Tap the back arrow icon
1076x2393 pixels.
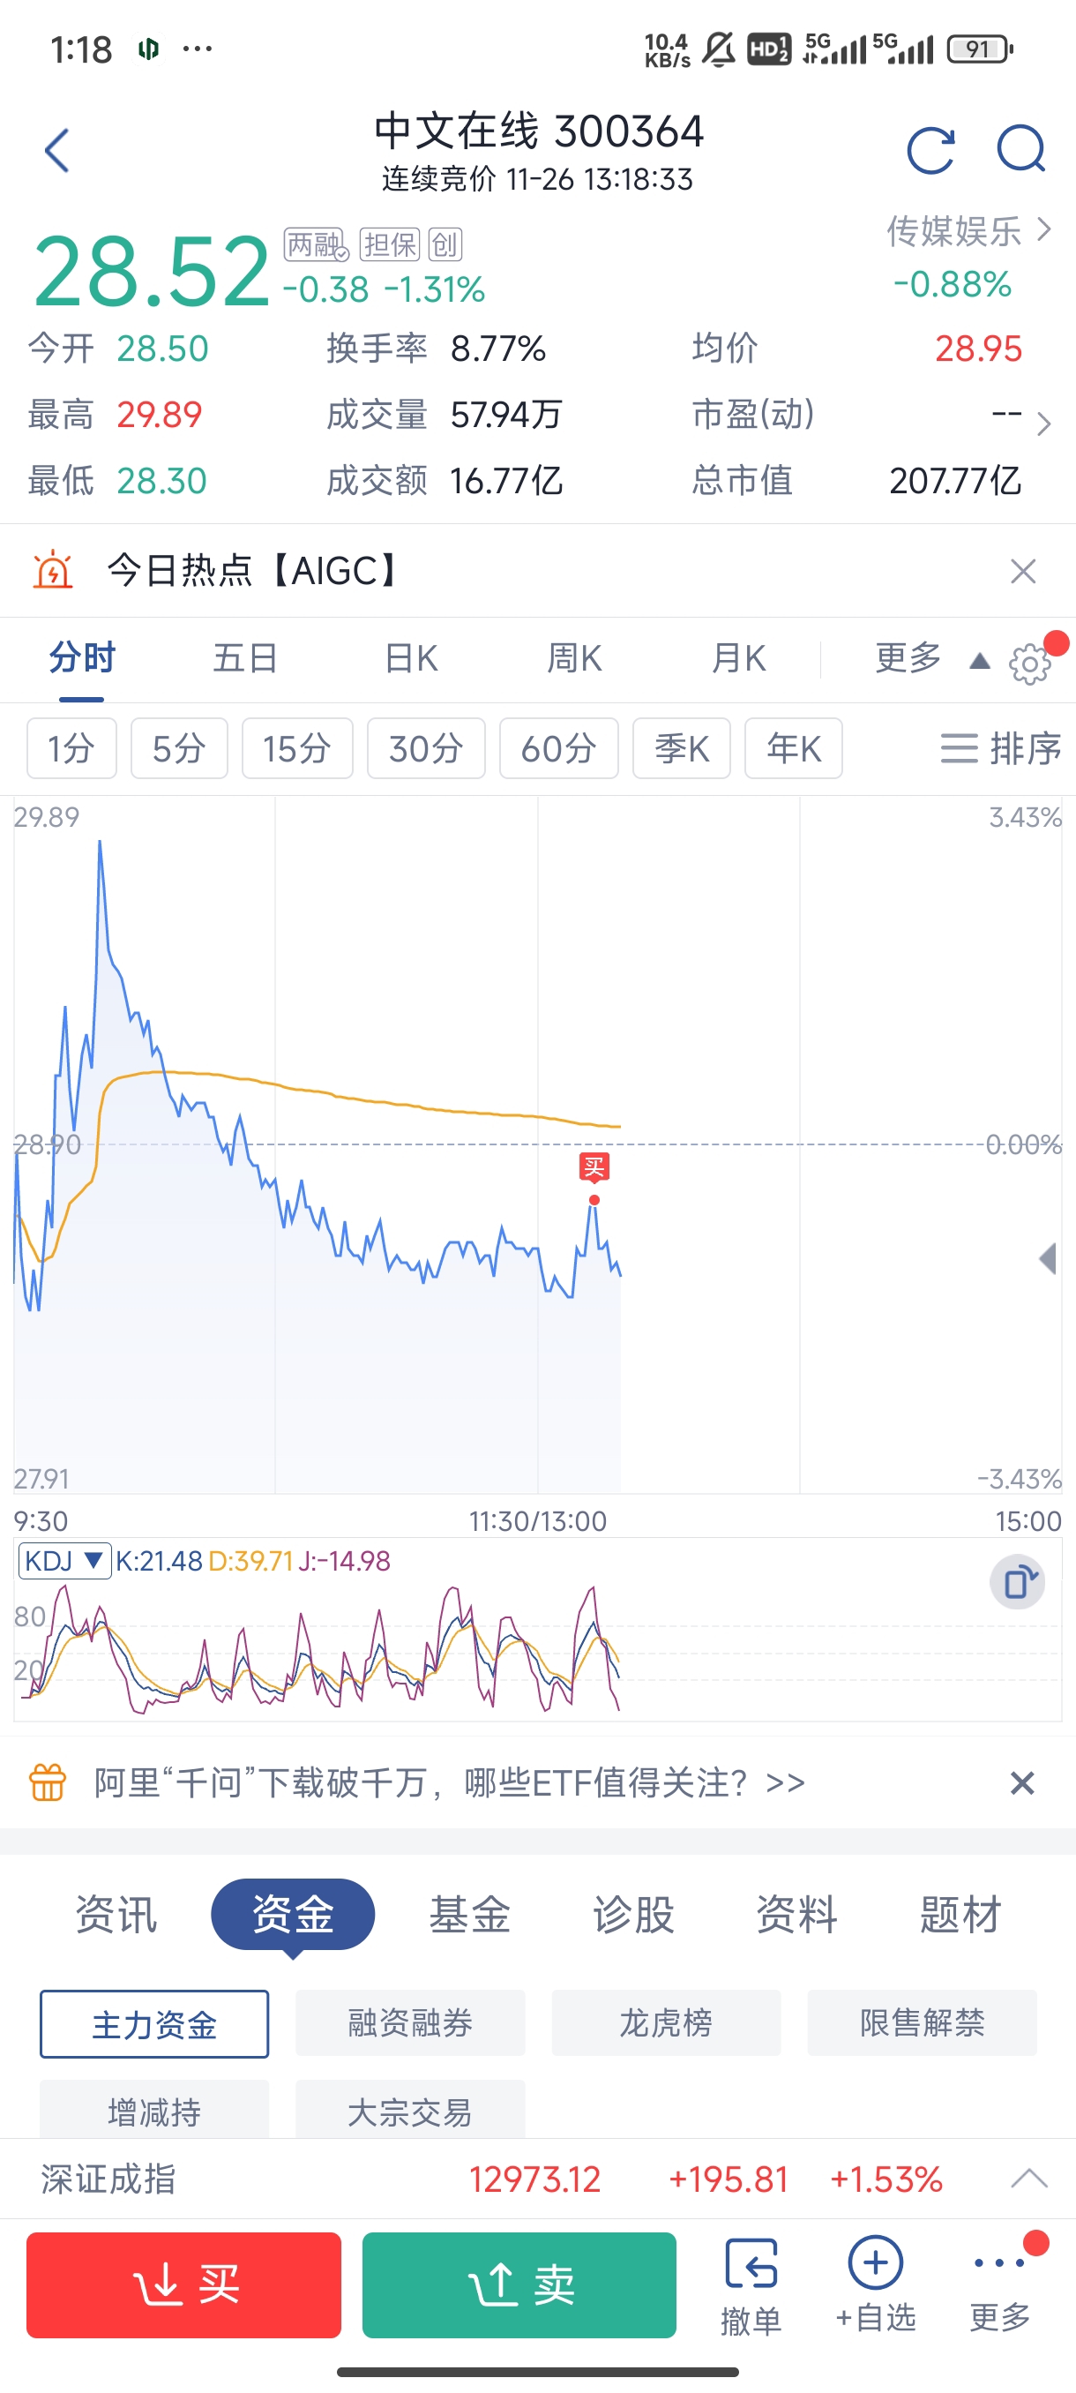56,151
